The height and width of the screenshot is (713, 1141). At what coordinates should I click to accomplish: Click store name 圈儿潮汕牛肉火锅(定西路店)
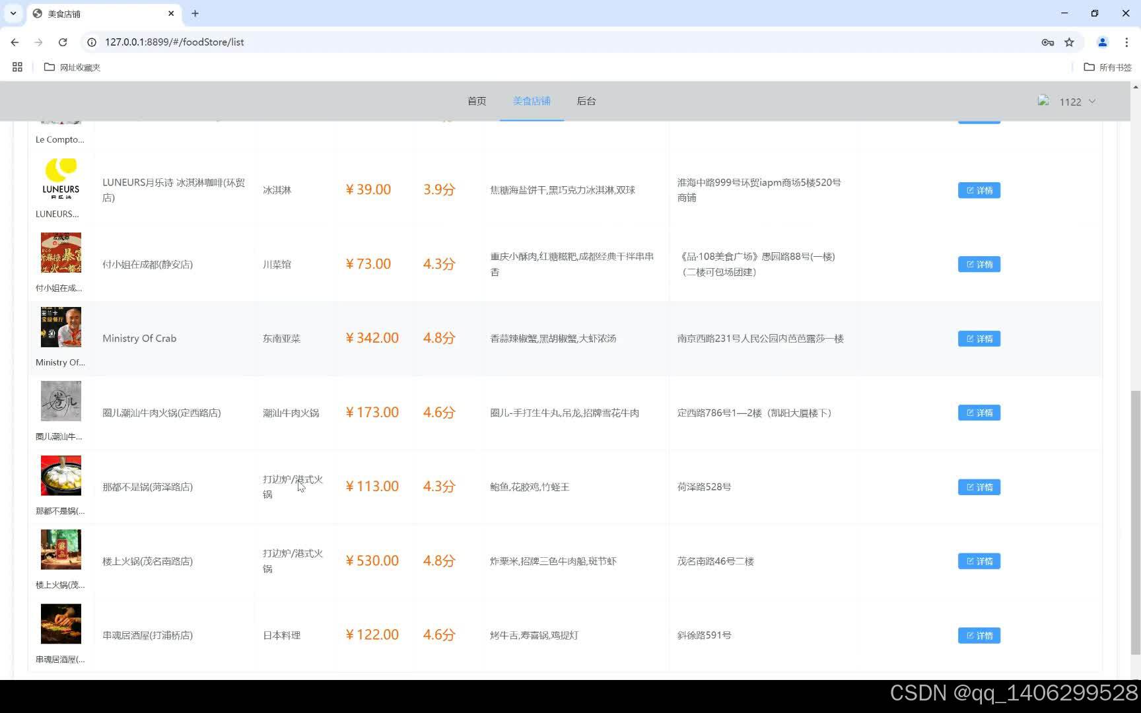161,413
